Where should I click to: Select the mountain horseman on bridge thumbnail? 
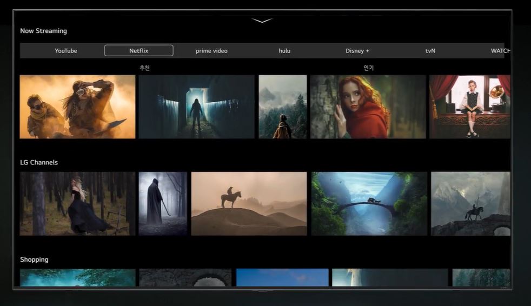click(x=470, y=204)
